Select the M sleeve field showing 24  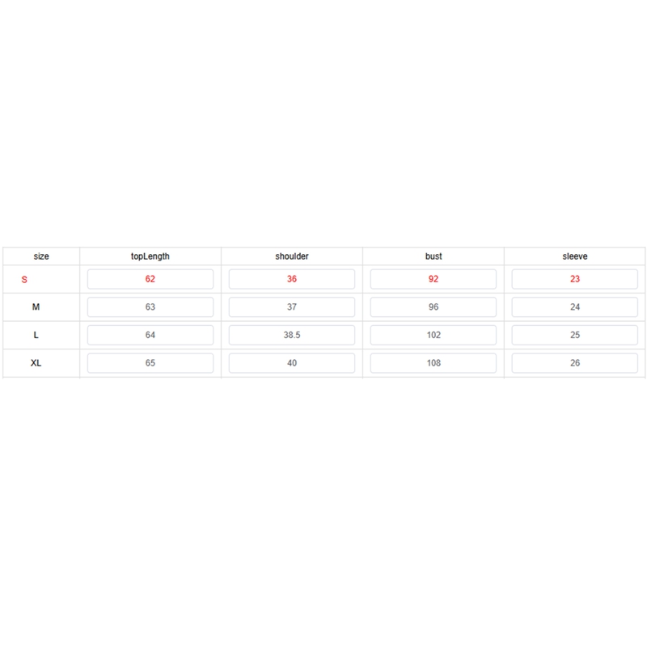coord(575,307)
